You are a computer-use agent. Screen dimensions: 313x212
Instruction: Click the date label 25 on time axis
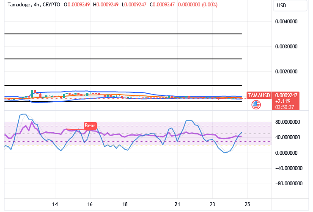coord(247,204)
